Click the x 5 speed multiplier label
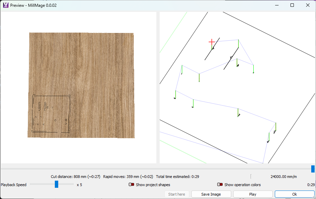The image size is (316, 199). [79, 185]
